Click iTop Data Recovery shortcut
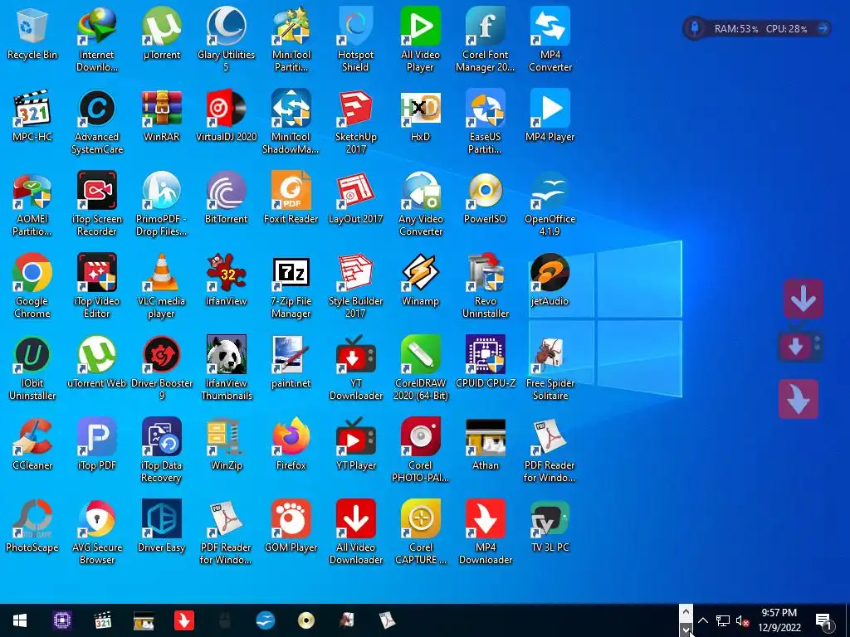 [x=162, y=451]
